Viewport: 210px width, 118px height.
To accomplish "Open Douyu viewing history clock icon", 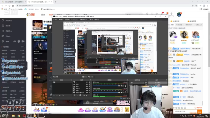I will point(147,14).
